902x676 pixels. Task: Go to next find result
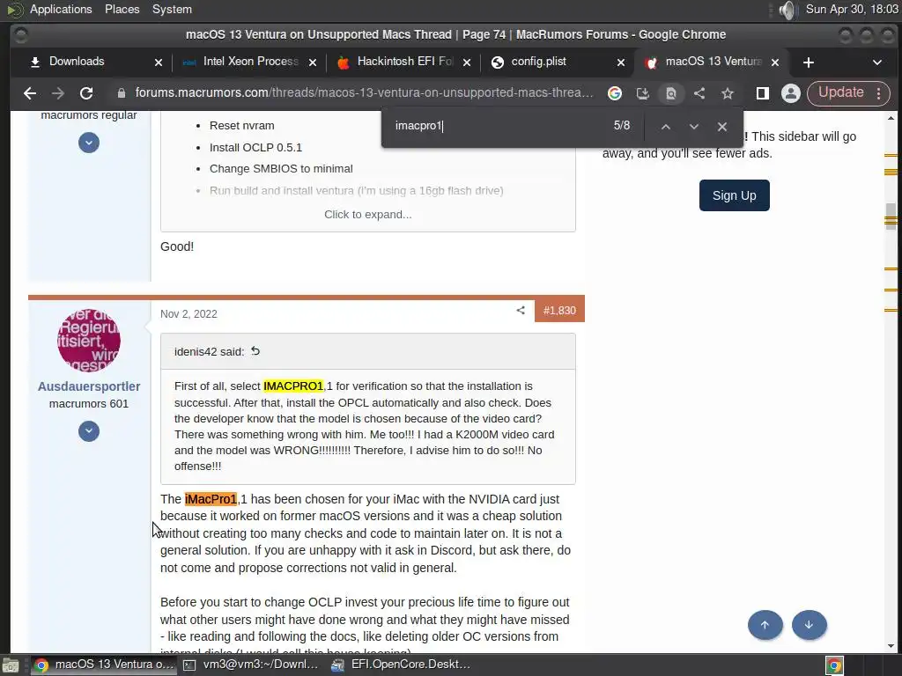point(694,127)
